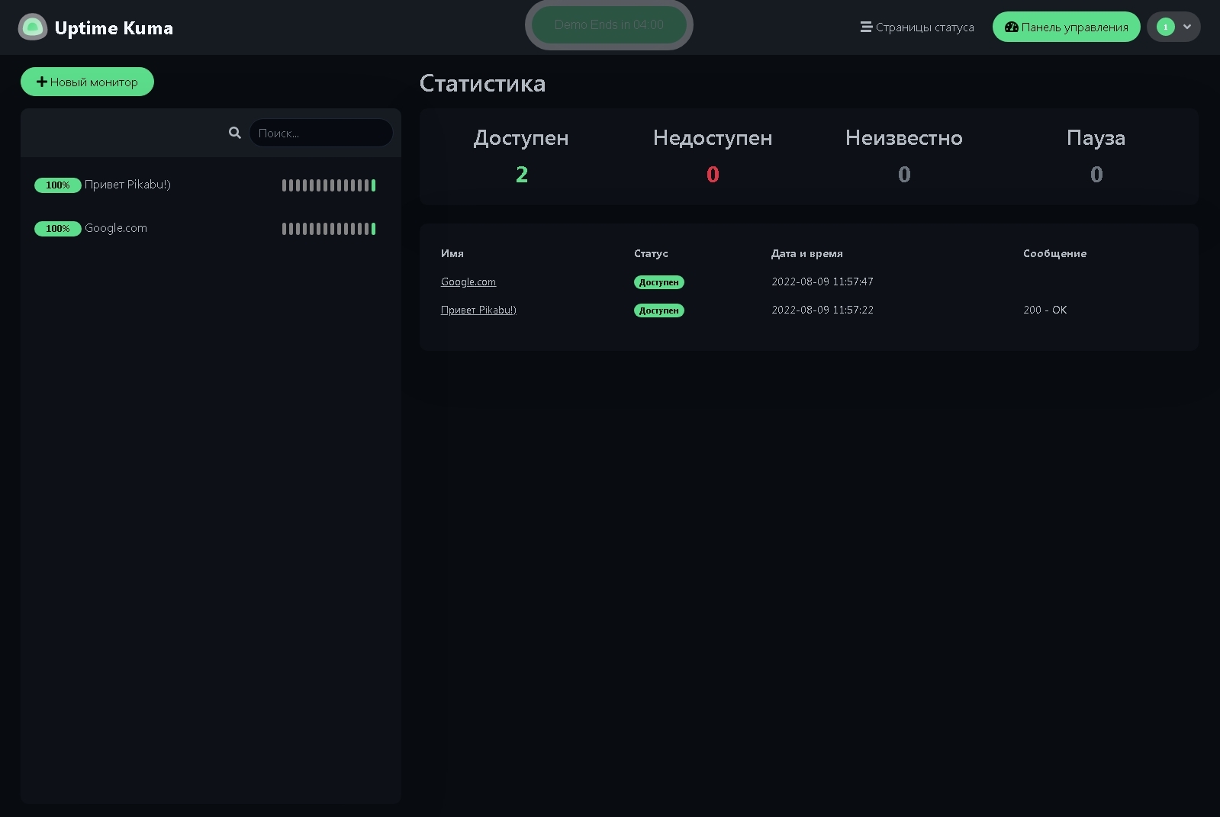Click the search magnifier icon
The image size is (1220, 817).
pyautogui.click(x=235, y=133)
